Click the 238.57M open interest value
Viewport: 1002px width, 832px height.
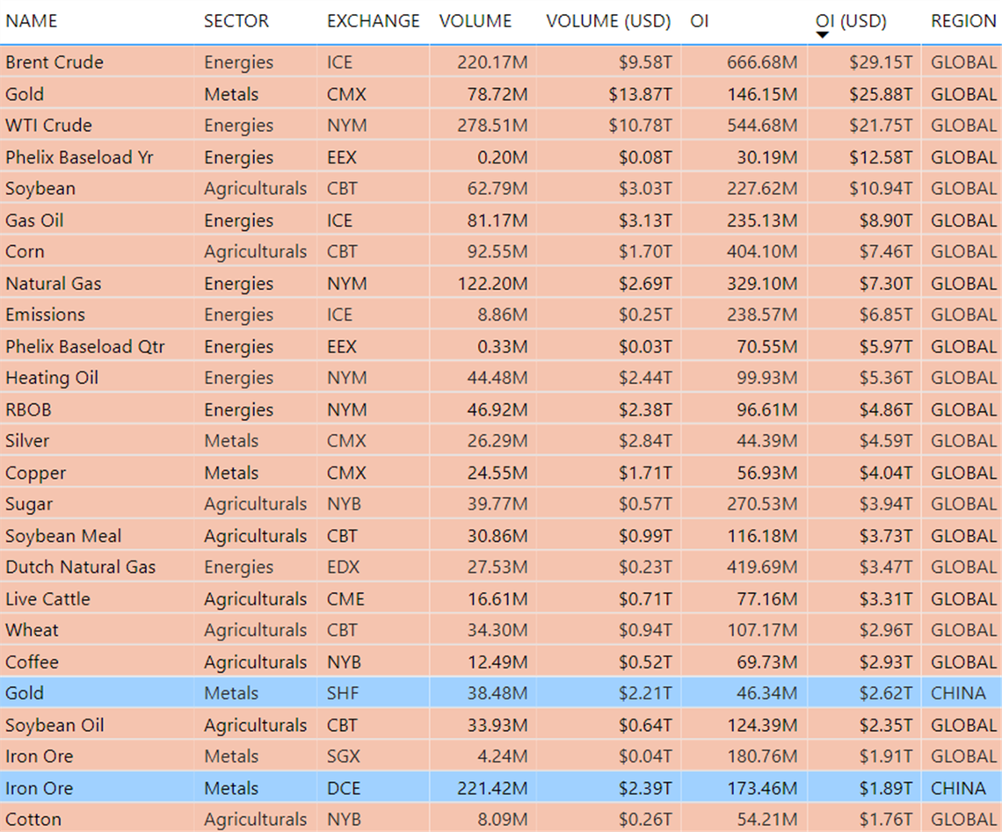pos(762,315)
